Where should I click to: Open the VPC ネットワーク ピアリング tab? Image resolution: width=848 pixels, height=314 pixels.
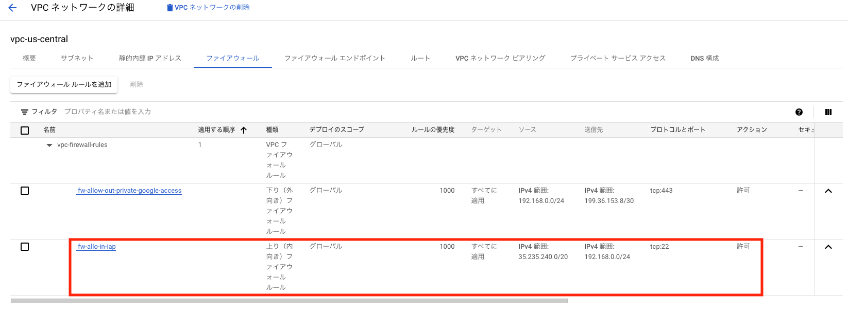(x=500, y=58)
